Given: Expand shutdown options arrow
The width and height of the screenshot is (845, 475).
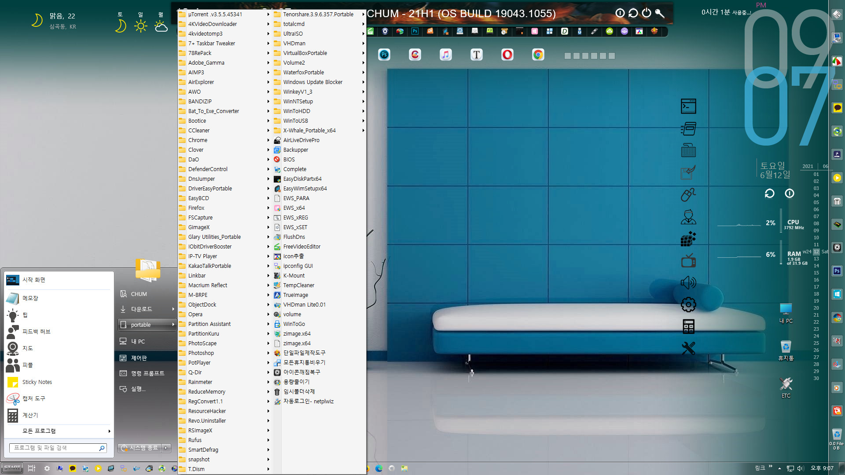Looking at the screenshot, I should click(166, 448).
